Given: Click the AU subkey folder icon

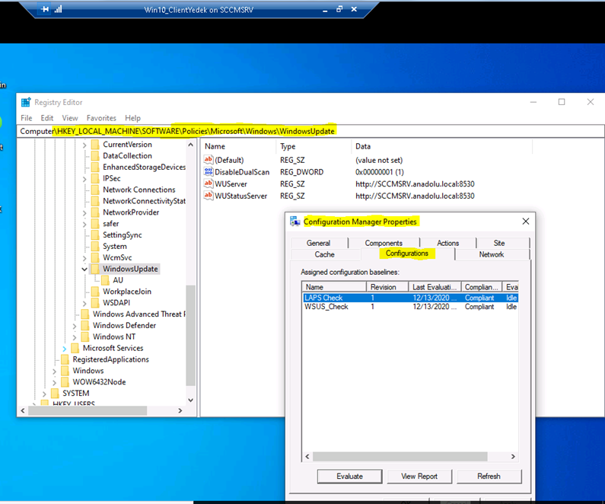Looking at the screenshot, I should click(x=105, y=280).
